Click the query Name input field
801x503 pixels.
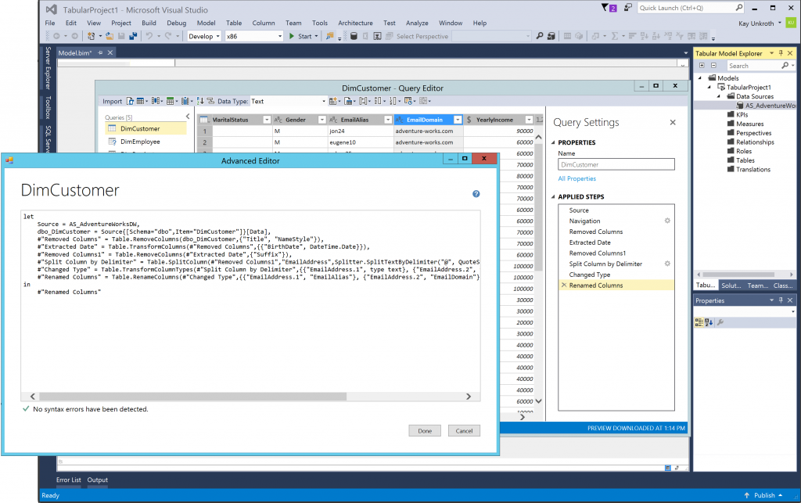coord(616,164)
